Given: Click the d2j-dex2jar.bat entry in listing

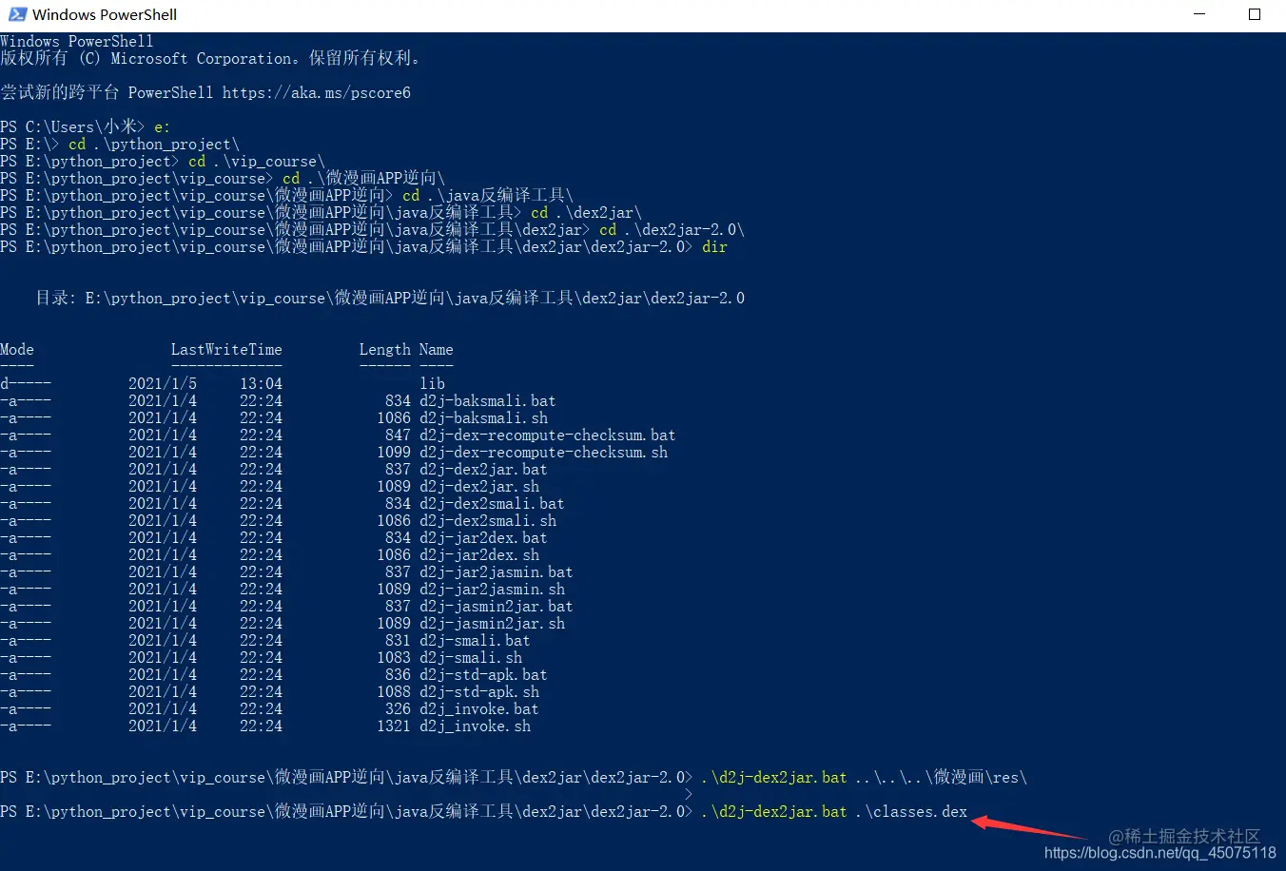Looking at the screenshot, I should (x=483, y=470).
